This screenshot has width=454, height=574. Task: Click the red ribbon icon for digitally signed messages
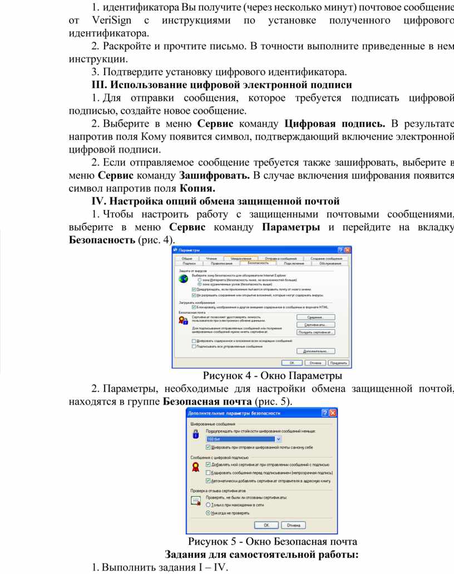click(196, 467)
